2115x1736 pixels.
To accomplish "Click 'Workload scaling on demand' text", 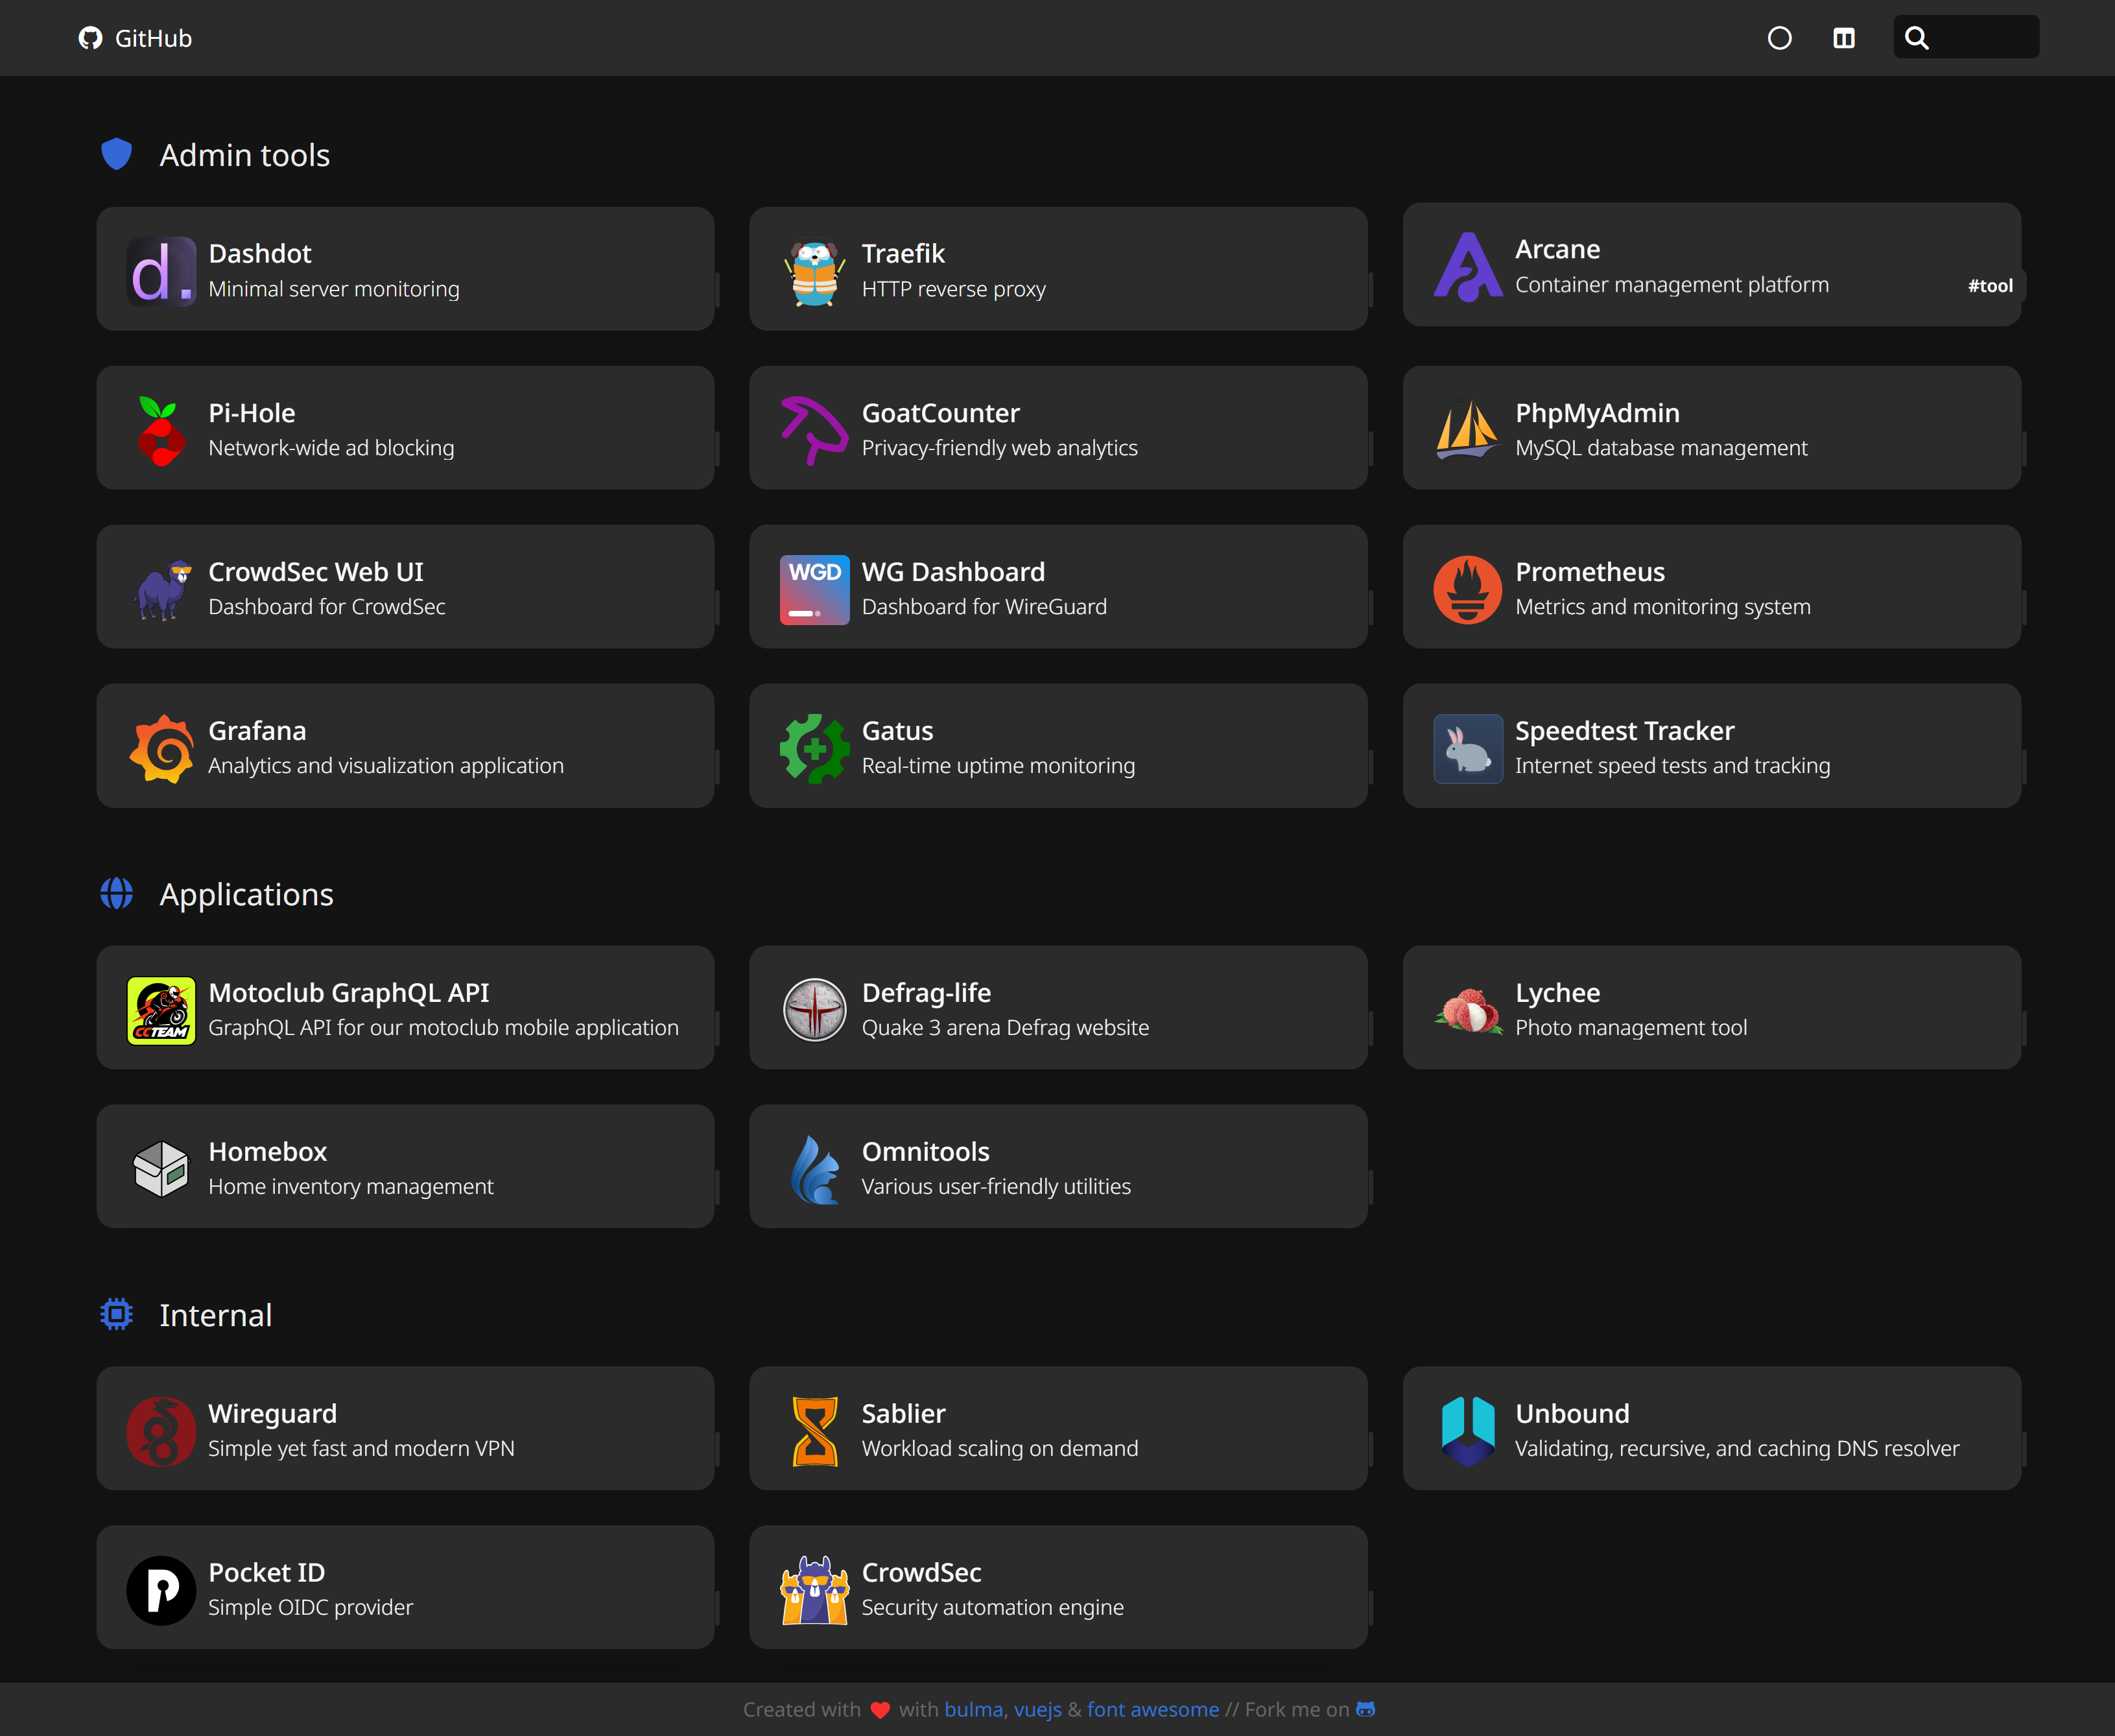I will tap(1000, 1448).
